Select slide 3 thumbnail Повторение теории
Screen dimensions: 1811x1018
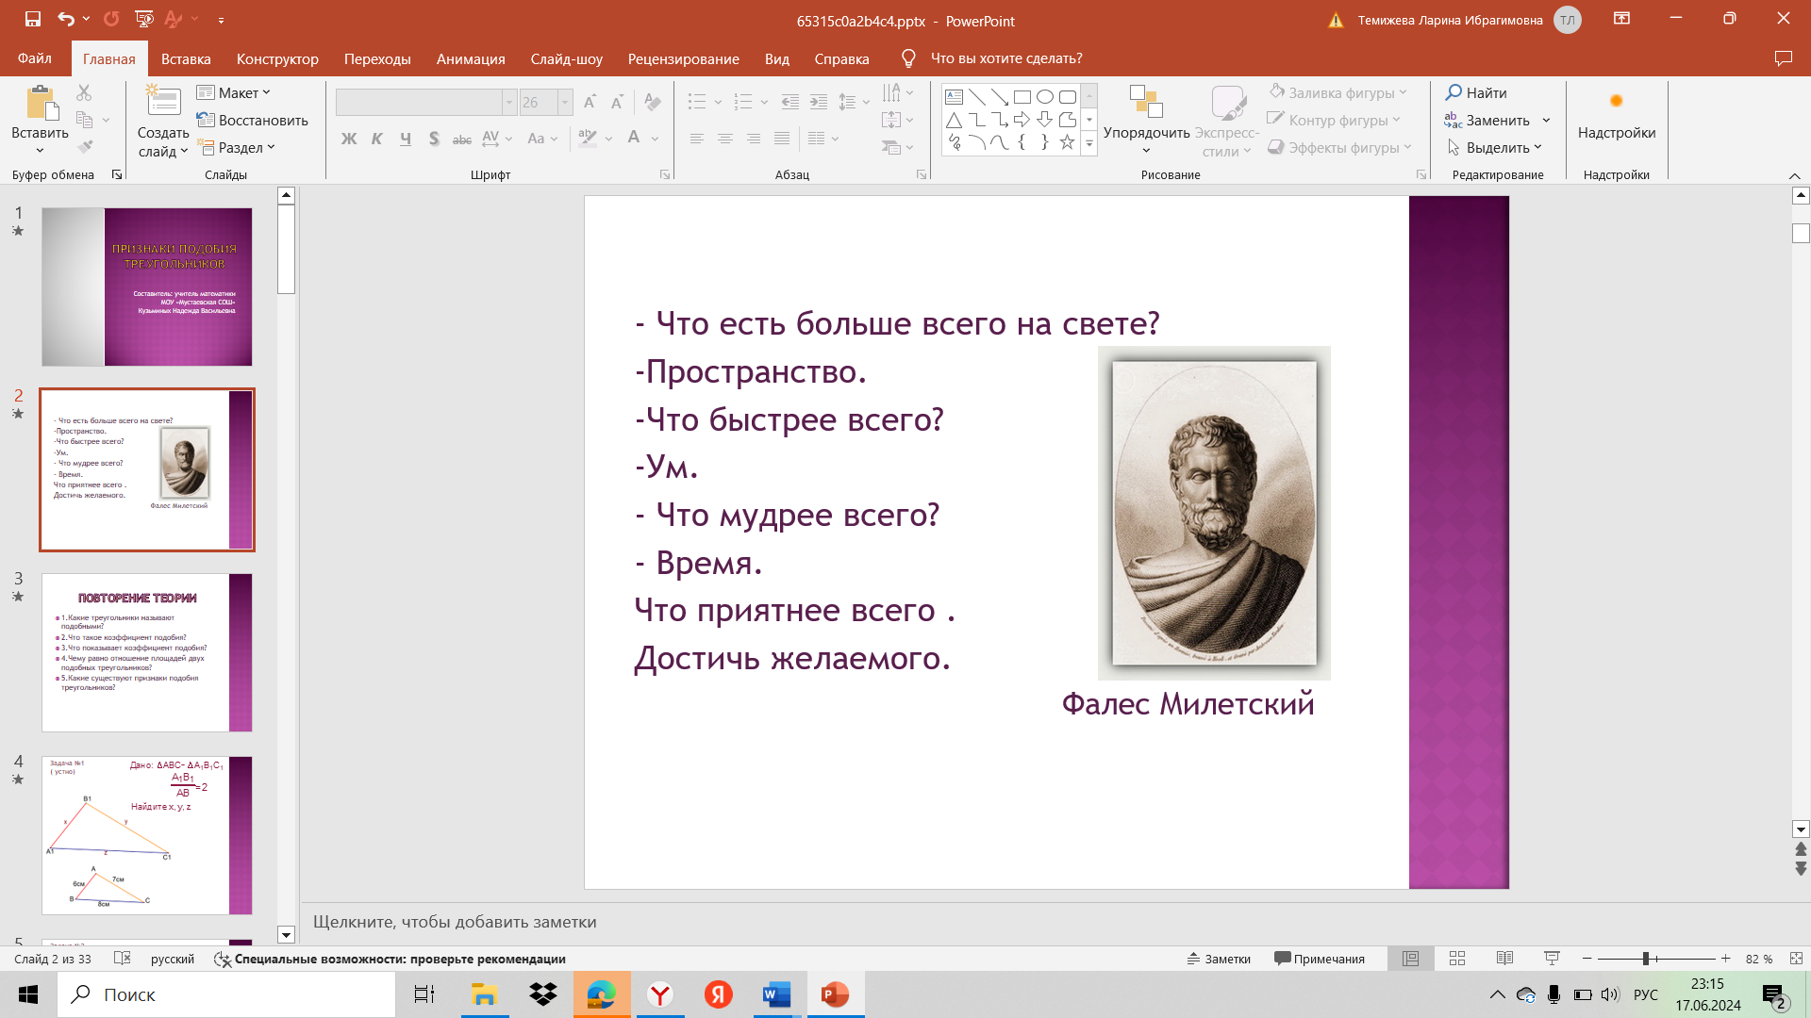click(x=147, y=652)
